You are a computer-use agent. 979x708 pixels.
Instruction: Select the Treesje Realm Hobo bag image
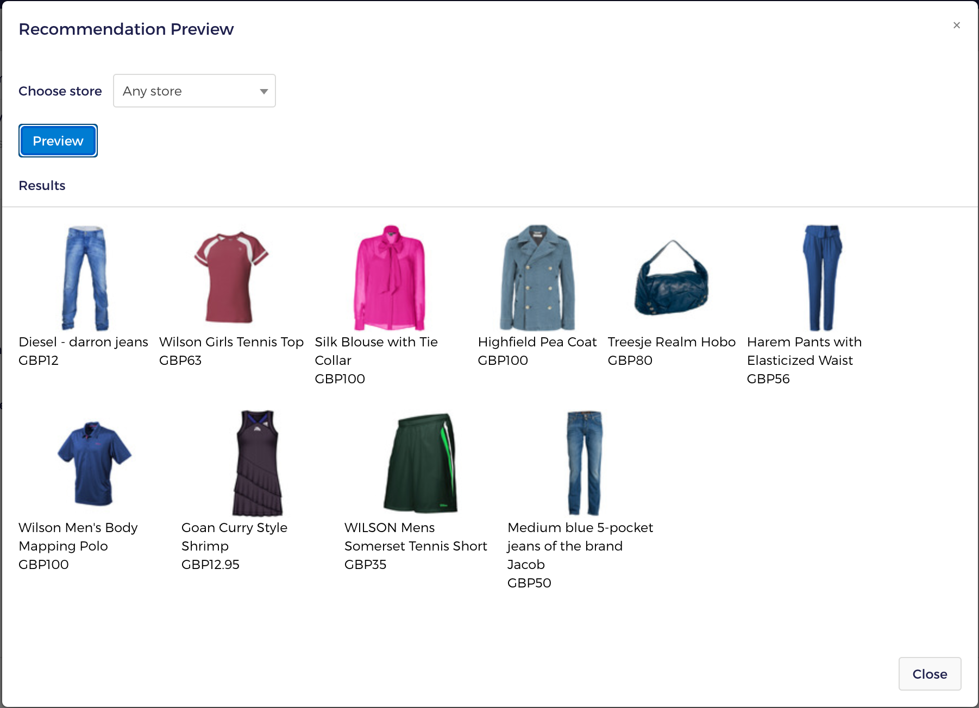[672, 277]
